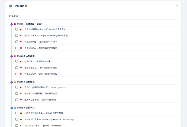
Task: Click text 统一partner1/partner2
Action: 56,87
